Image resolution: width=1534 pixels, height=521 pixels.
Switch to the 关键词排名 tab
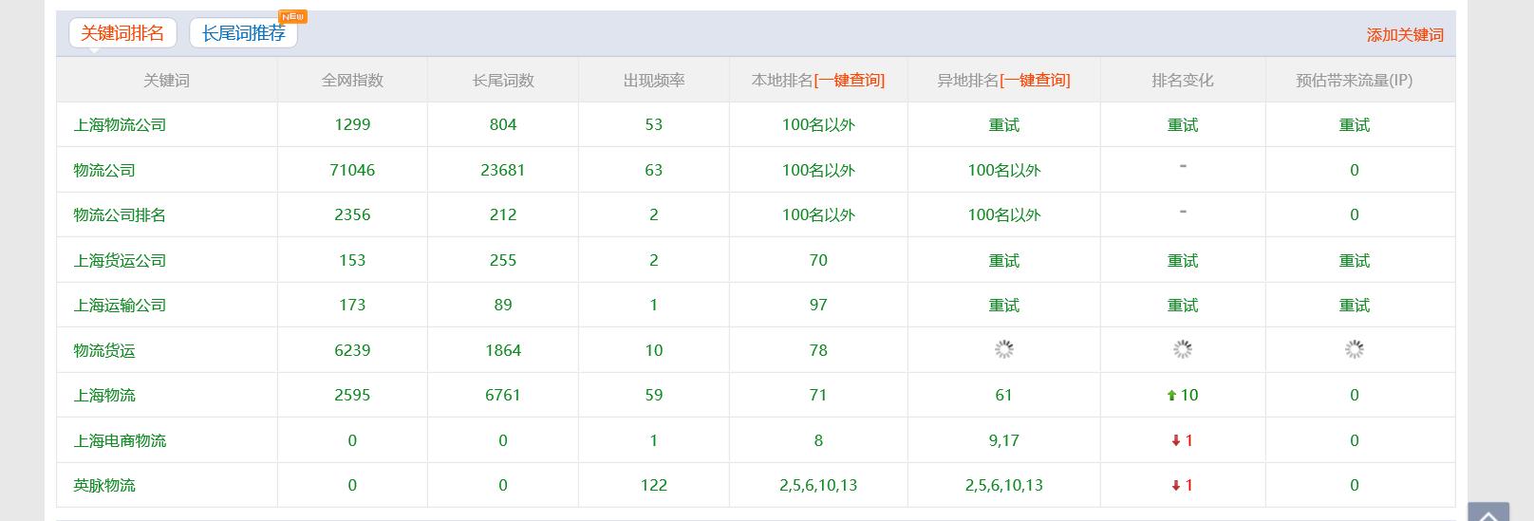[122, 33]
